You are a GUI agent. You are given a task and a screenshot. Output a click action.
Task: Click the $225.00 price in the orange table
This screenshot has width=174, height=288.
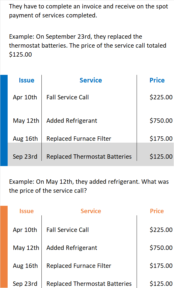coord(161,230)
